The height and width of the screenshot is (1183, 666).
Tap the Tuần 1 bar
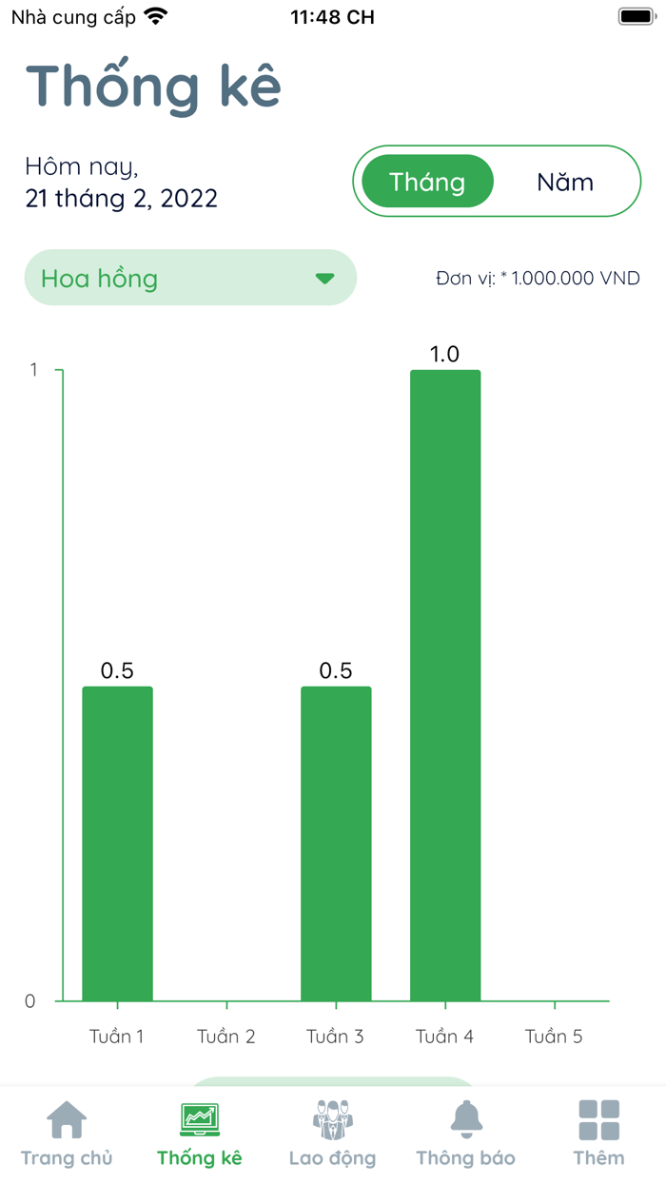click(117, 843)
